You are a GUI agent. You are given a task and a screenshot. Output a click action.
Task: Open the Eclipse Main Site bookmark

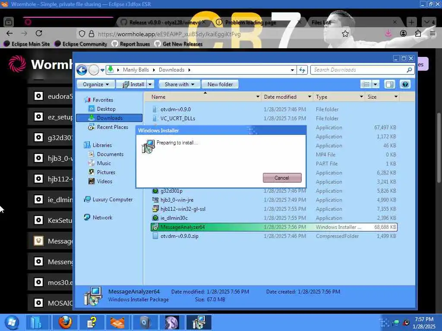click(27, 44)
